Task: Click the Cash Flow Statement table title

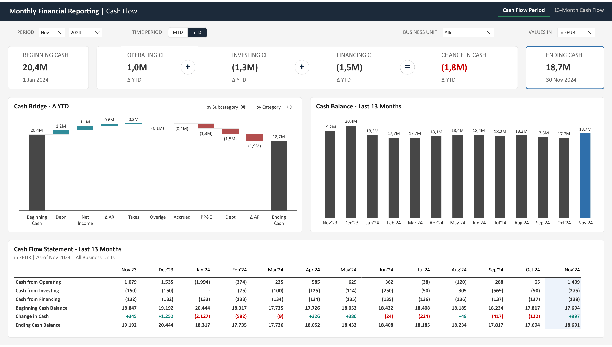Action: pos(68,249)
